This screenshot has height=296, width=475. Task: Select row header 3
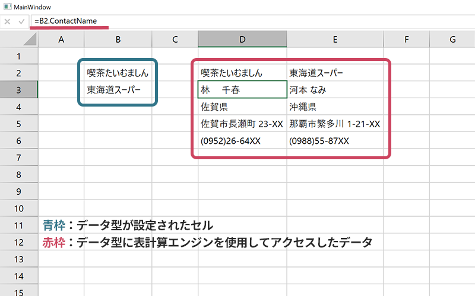pos(19,90)
